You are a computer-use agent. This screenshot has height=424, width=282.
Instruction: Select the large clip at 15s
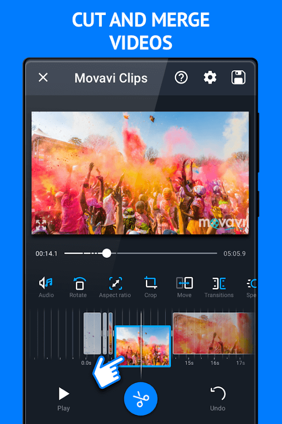[x=213, y=333]
